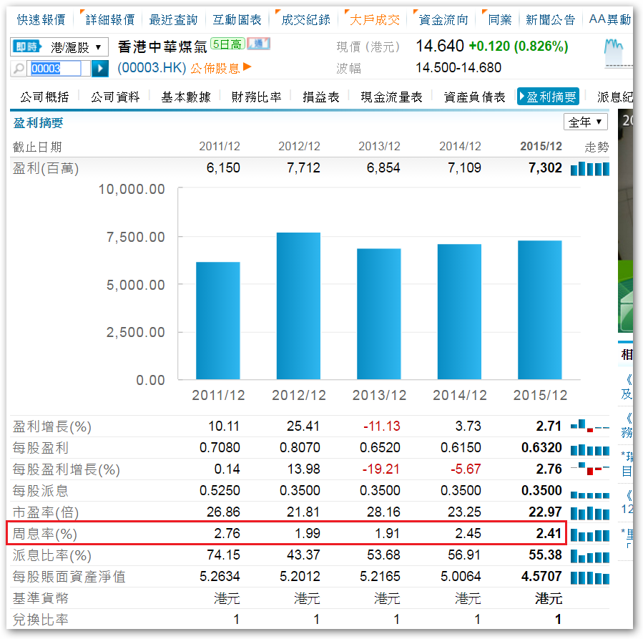Click the 盈利(百萬) trend sparkline
Viewport: 643px width, 639px height.
tap(589, 169)
